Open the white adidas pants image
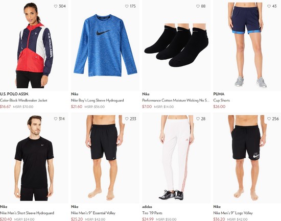The image size is (281, 221). [176, 158]
